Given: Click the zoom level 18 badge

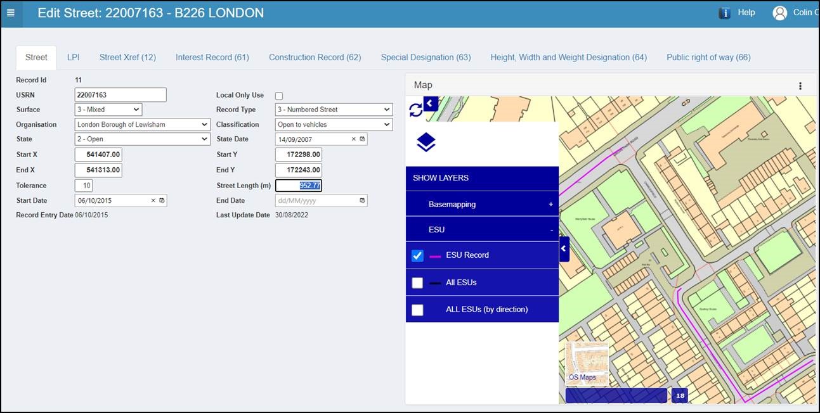Looking at the screenshot, I should tap(680, 395).
